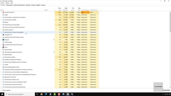Screen dimensions: 171x96
Task: Click the Carregador CTF pen icon
Action: click(x=3, y=35)
